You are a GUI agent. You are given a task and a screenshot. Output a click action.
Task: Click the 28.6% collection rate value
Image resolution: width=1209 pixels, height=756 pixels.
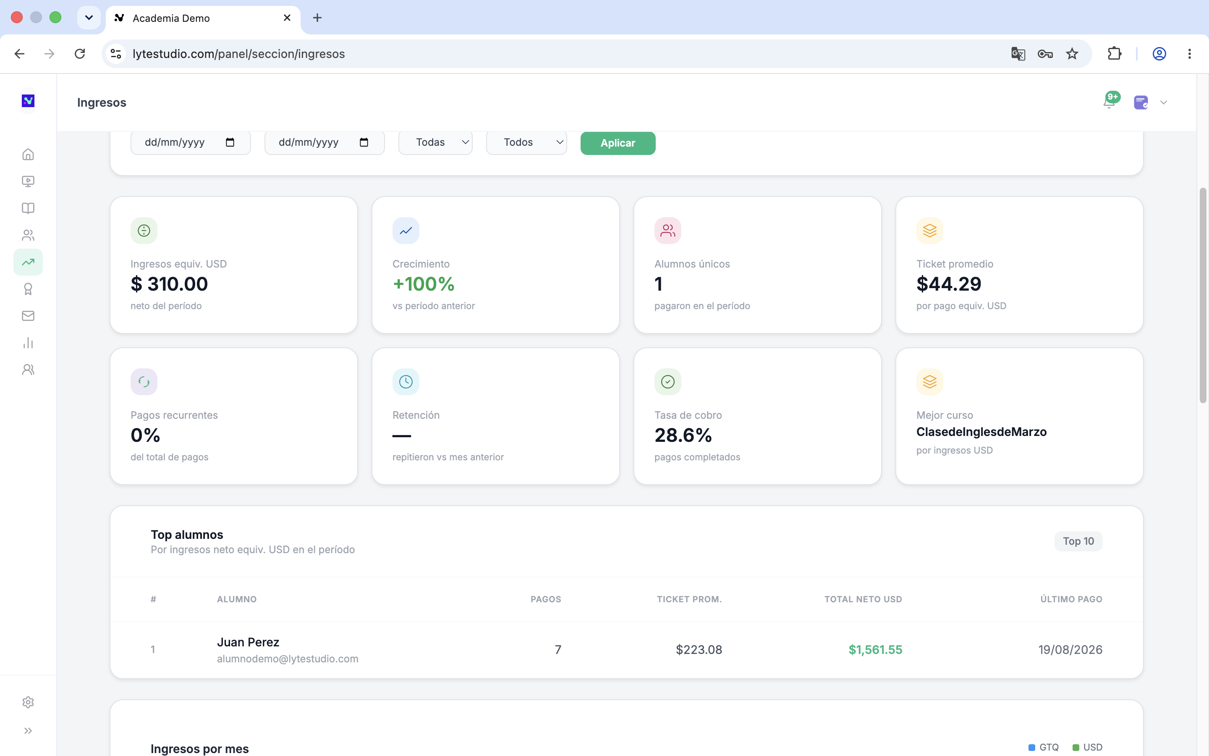(x=683, y=436)
